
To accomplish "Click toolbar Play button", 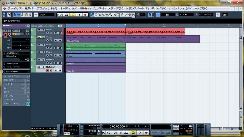I will pos(79,15).
